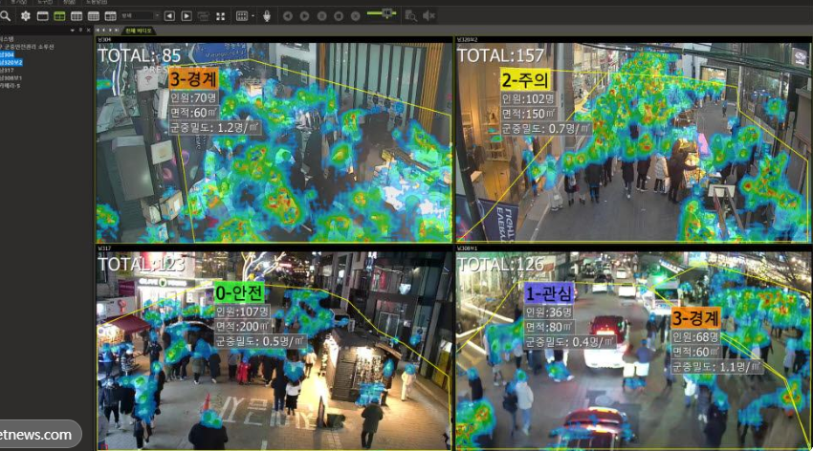Open side panel dropdown arrow
The image size is (813, 451).
[72, 31]
